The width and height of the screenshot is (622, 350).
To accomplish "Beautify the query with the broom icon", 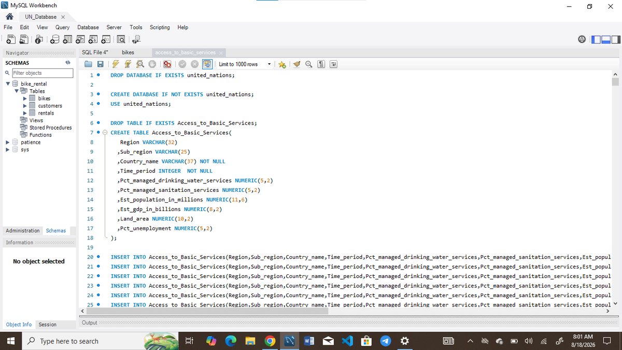I will (x=297, y=64).
